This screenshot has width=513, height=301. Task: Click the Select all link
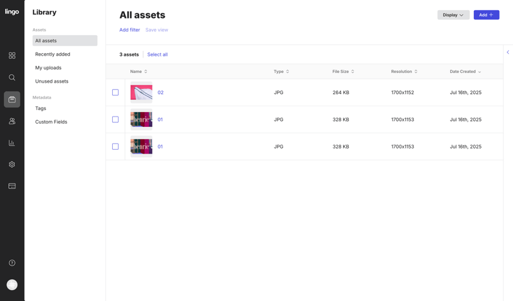click(157, 54)
